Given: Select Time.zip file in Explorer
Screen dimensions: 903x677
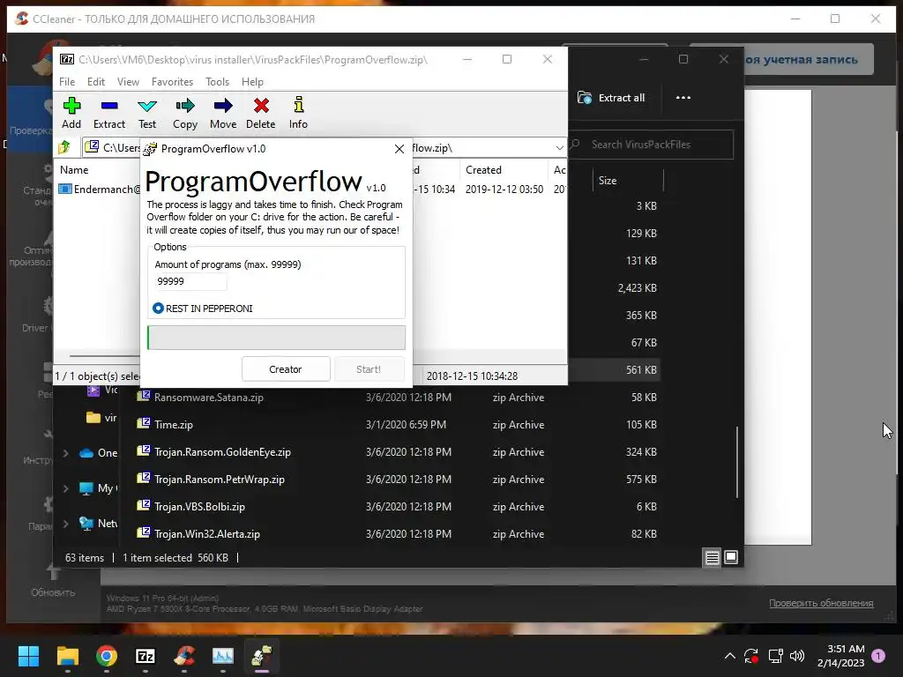Looking at the screenshot, I should pos(174,425).
